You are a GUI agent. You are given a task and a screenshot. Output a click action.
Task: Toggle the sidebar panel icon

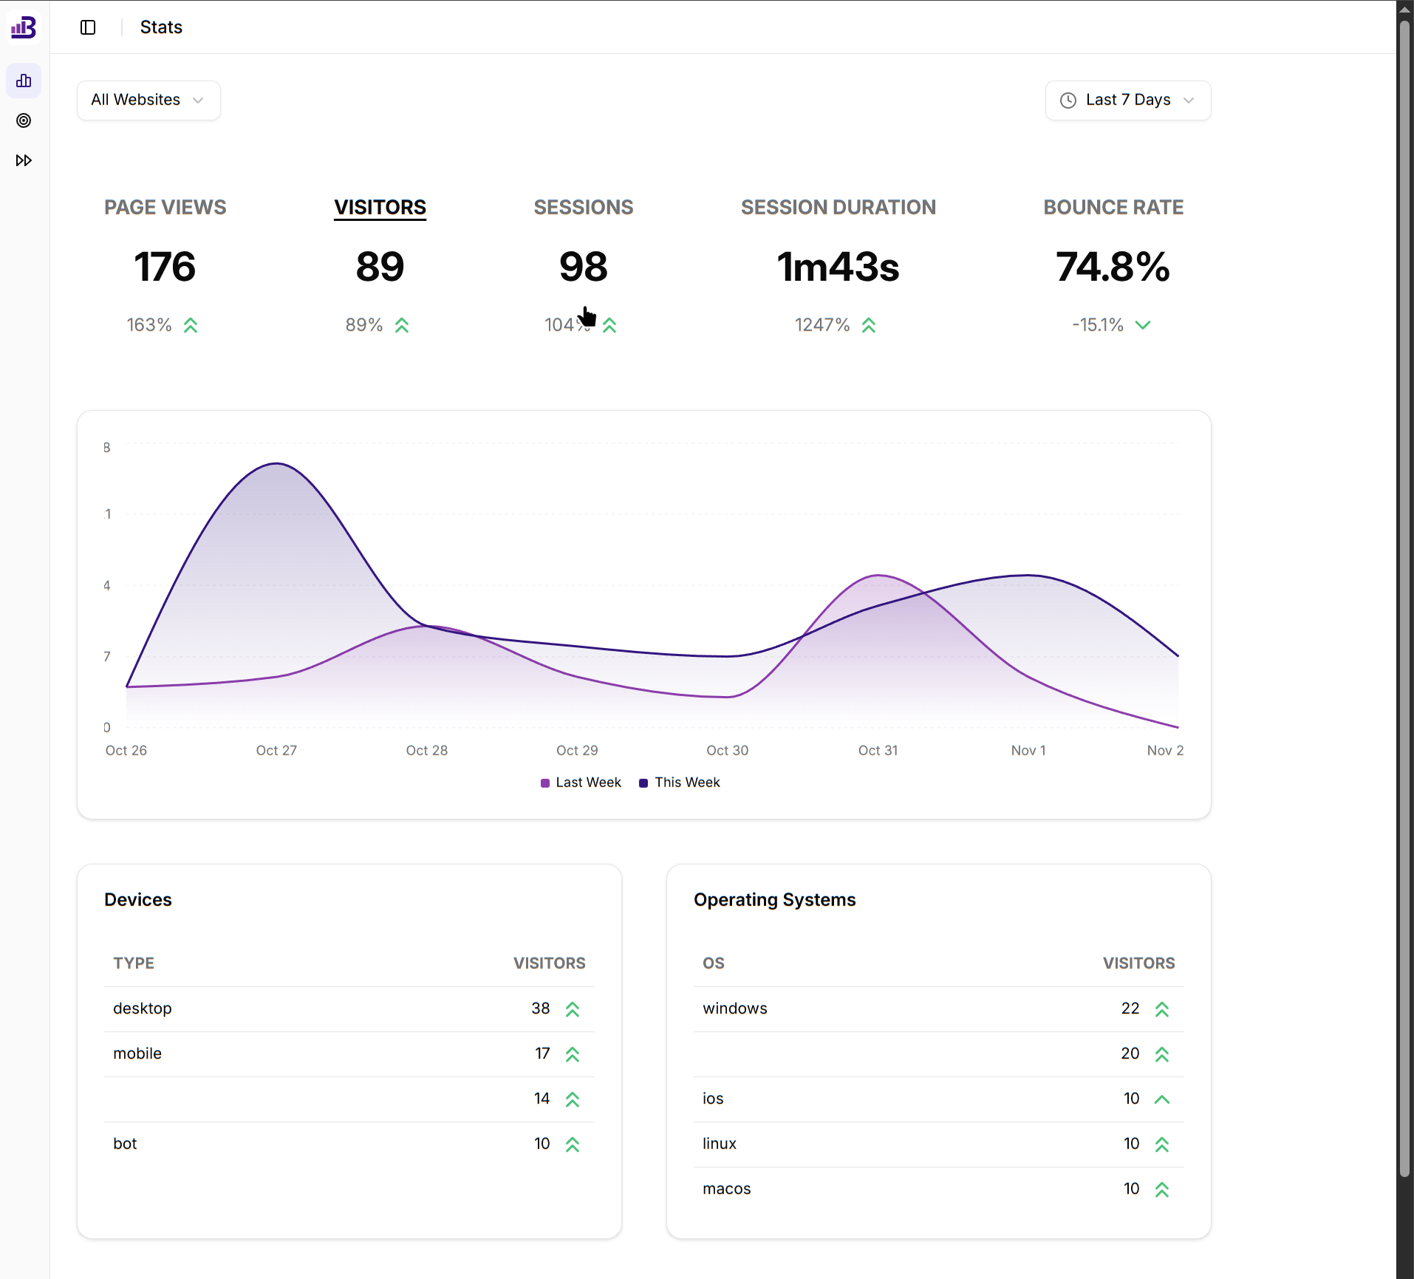pos(88,27)
